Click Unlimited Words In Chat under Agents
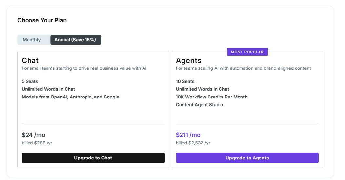The image size is (345, 180). pyautogui.click(x=202, y=89)
